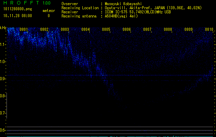
Task: Click the 0803 time marker
Action: (x=65, y=29)
